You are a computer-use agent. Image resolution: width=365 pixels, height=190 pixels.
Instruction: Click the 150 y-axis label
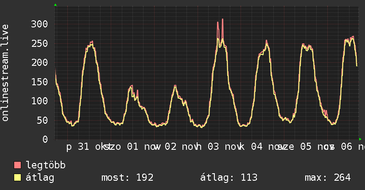click(x=39, y=82)
